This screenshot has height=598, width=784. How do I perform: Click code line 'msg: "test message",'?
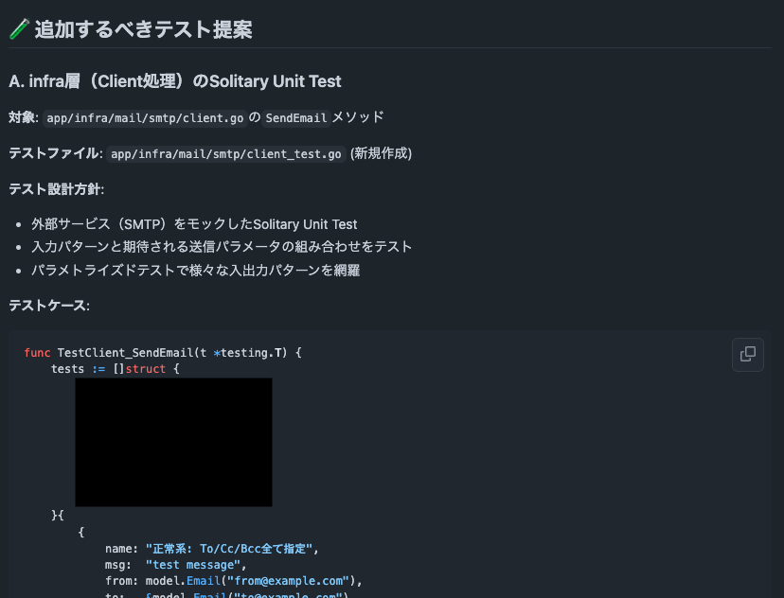[x=176, y=565]
